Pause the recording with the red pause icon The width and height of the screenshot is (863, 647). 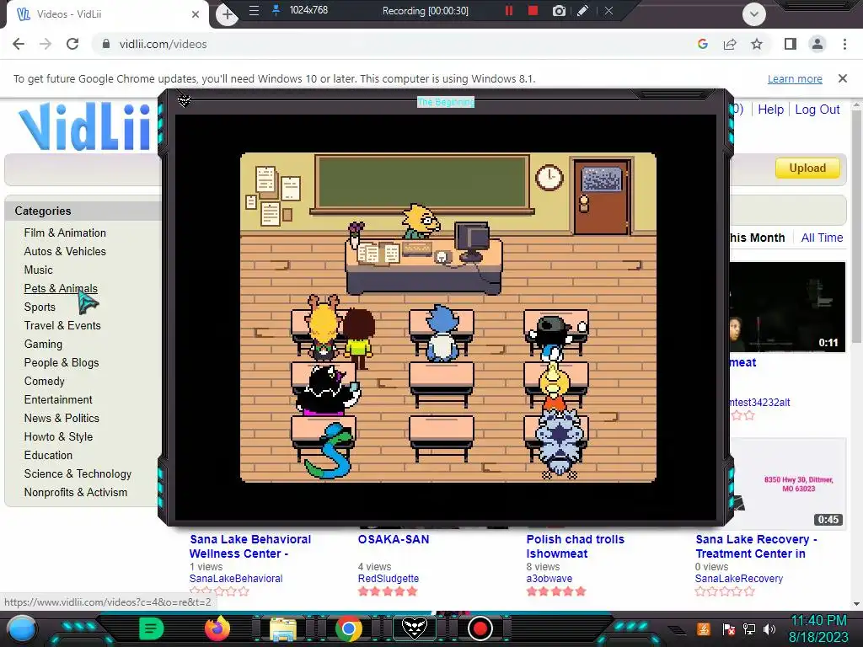pos(508,10)
